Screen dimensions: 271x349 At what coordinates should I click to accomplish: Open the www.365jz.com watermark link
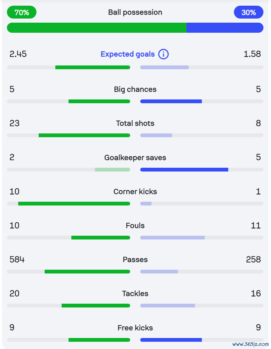[x=251, y=344]
